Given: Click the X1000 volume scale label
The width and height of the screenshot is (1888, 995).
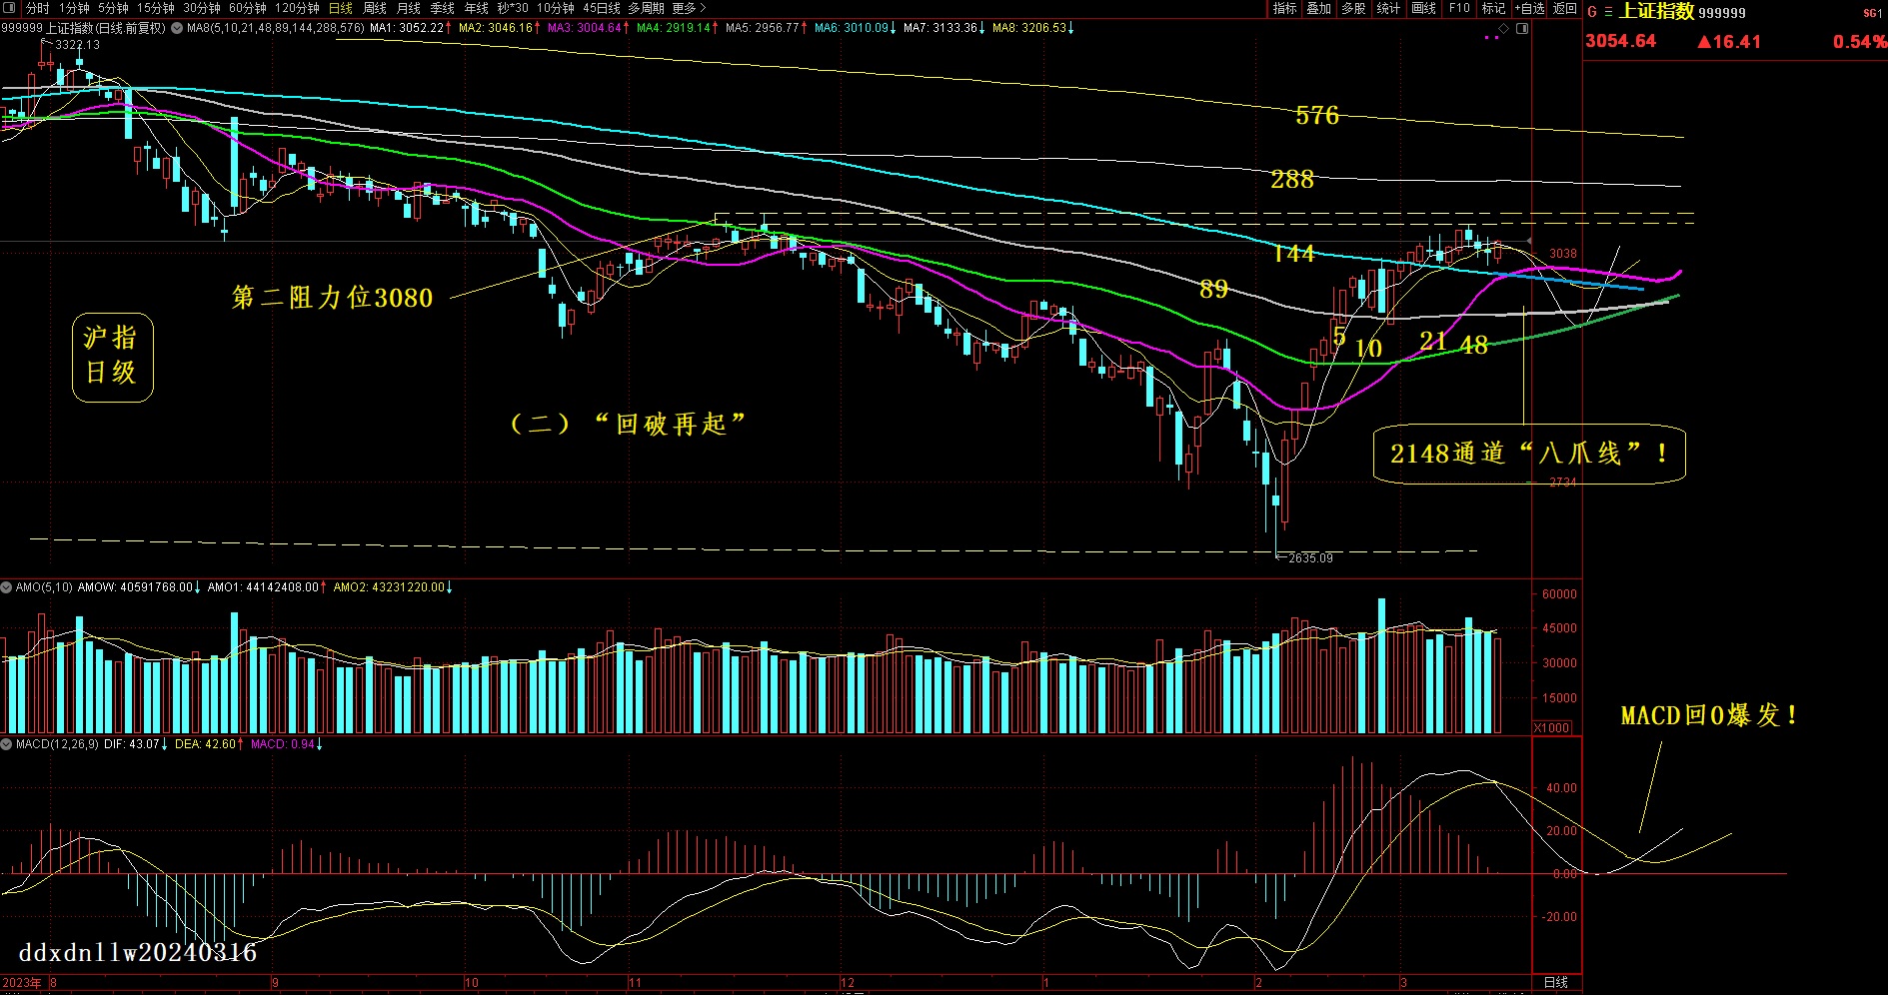Looking at the screenshot, I should click(x=1552, y=727).
